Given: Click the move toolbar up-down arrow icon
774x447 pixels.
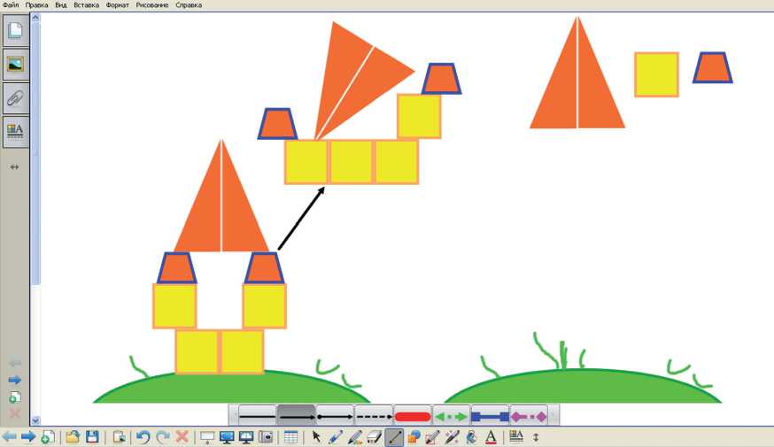Looking at the screenshot, I should click(536, 437).
